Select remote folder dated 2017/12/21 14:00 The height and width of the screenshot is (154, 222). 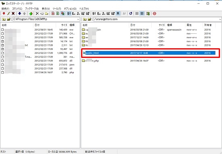(x=149, y=37)
